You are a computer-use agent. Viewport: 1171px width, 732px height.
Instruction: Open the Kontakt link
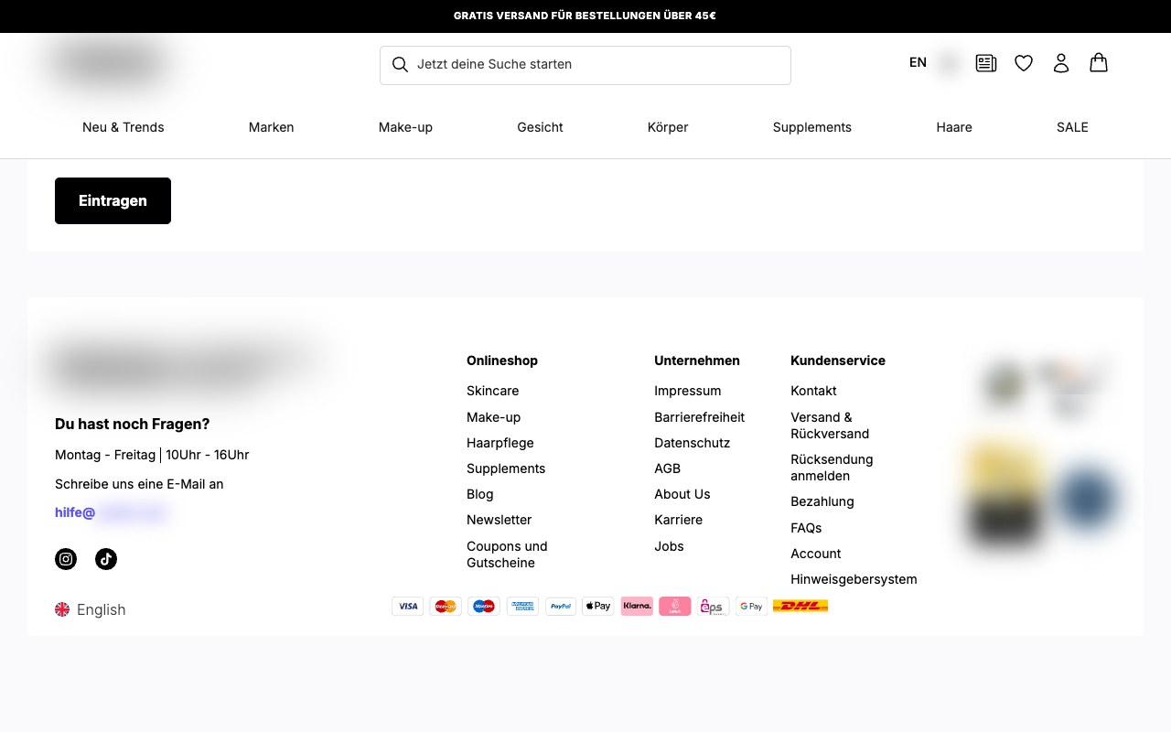pos(813,391)
